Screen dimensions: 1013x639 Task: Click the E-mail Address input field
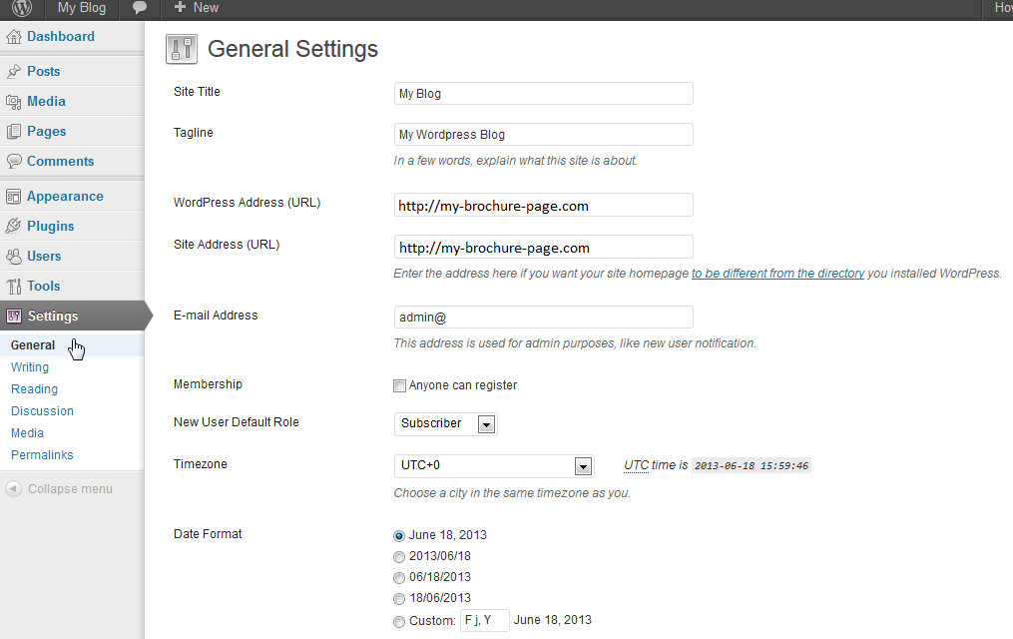click(543, 318)
